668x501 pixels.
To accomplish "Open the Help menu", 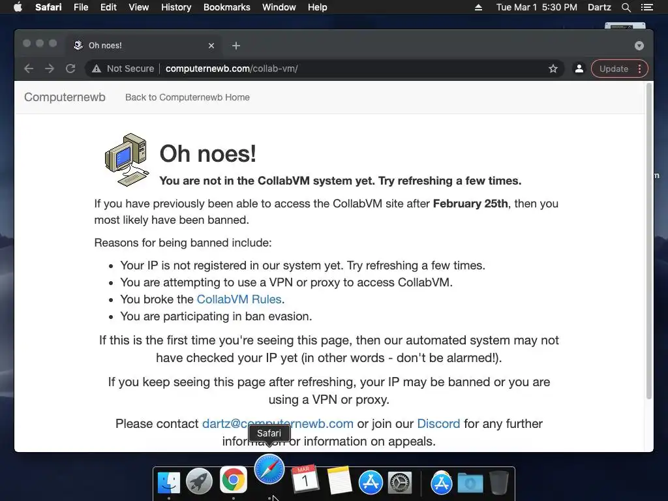I will point(318,7).
